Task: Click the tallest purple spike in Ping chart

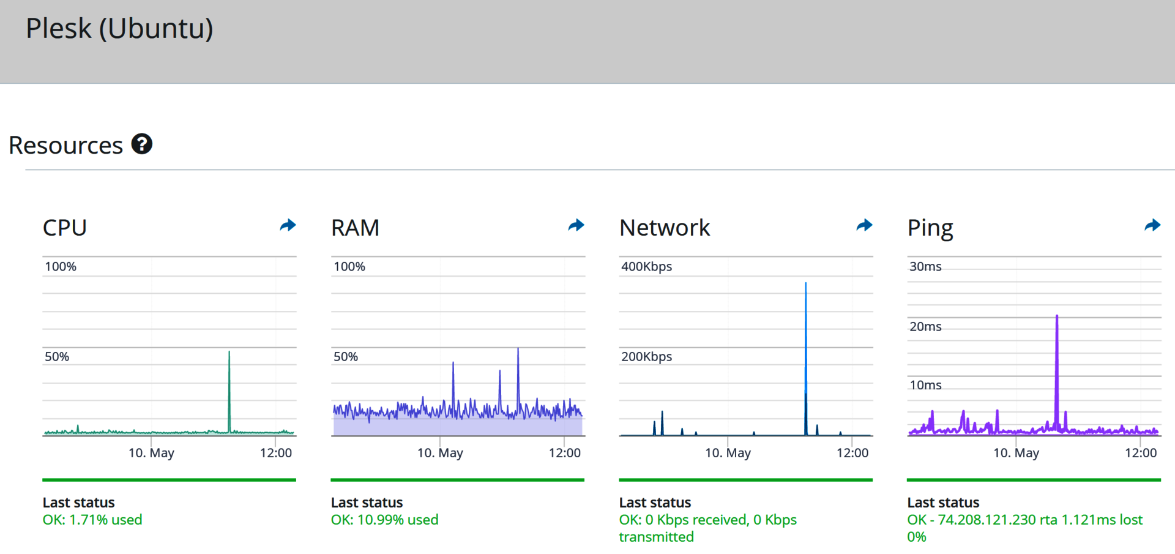Action: pos(1057,367)
